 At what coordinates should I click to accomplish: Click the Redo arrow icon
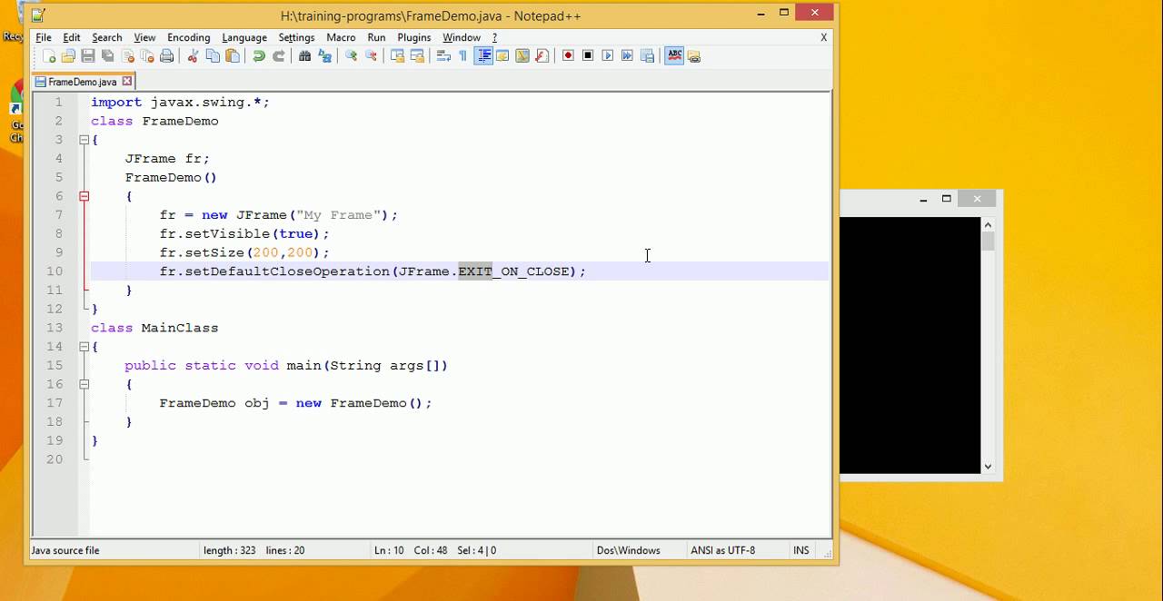click(279, 56)
